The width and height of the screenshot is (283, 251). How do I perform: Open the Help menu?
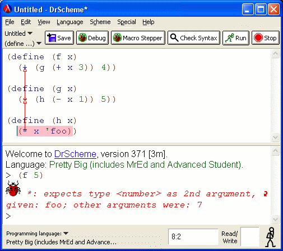coord(149,22)
